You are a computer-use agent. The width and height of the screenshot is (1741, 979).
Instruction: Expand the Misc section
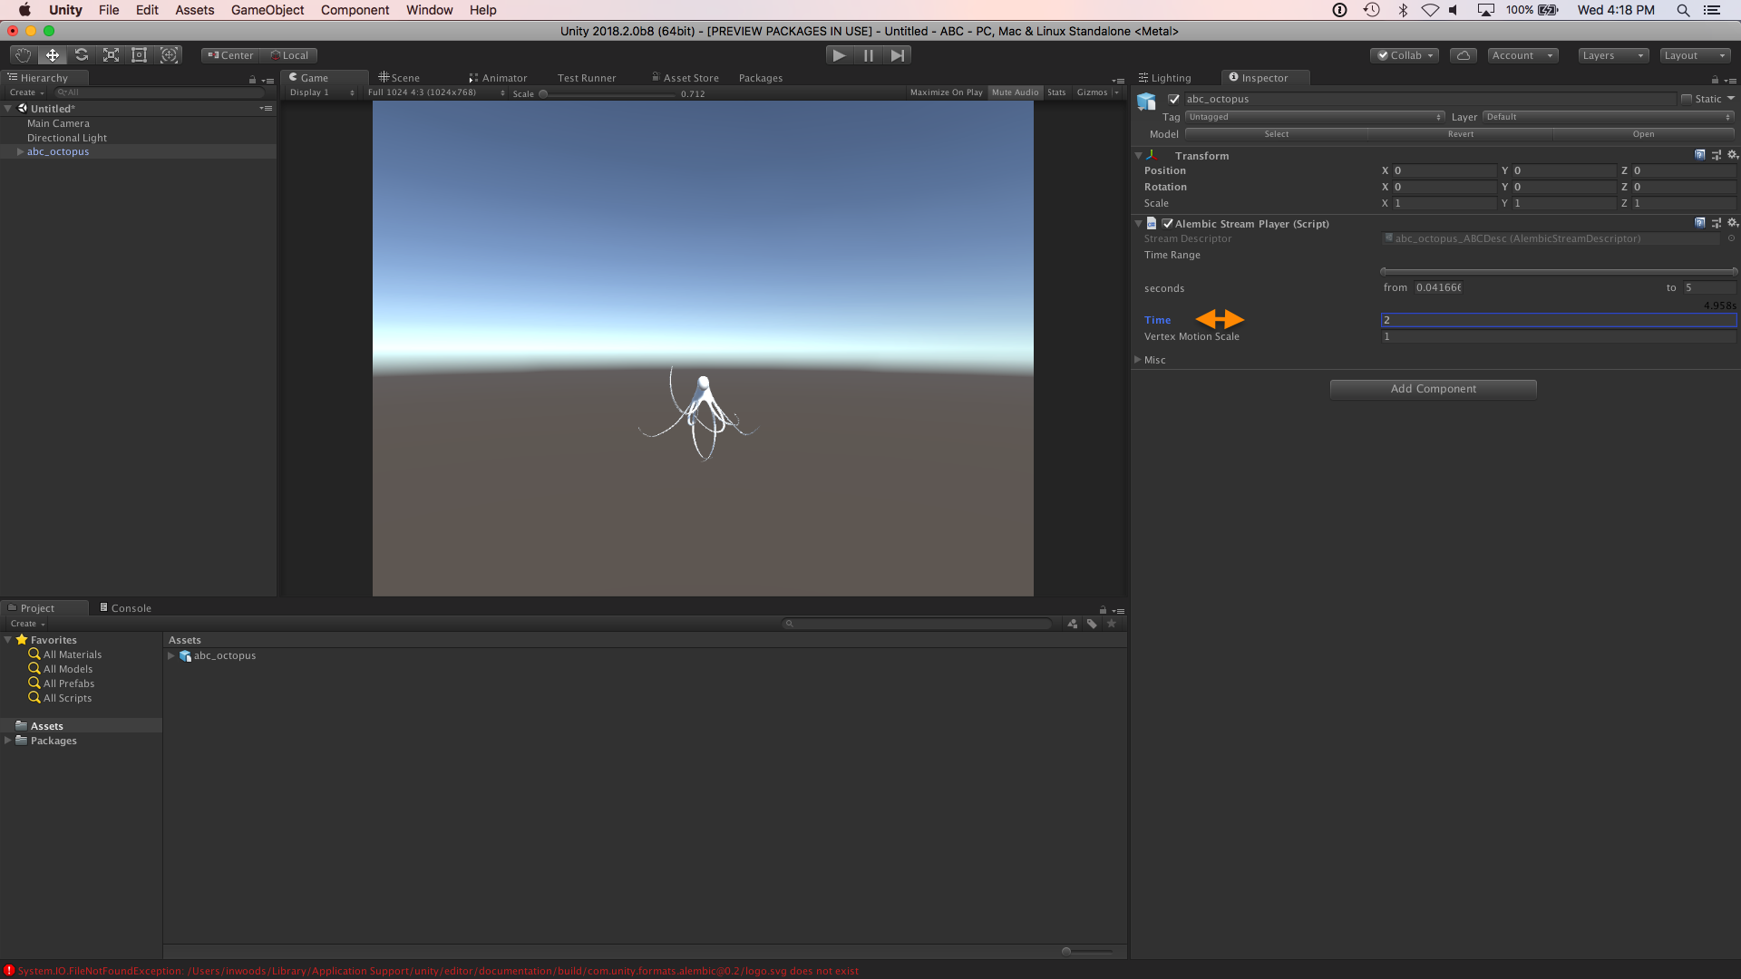(x=1138, y=360)
